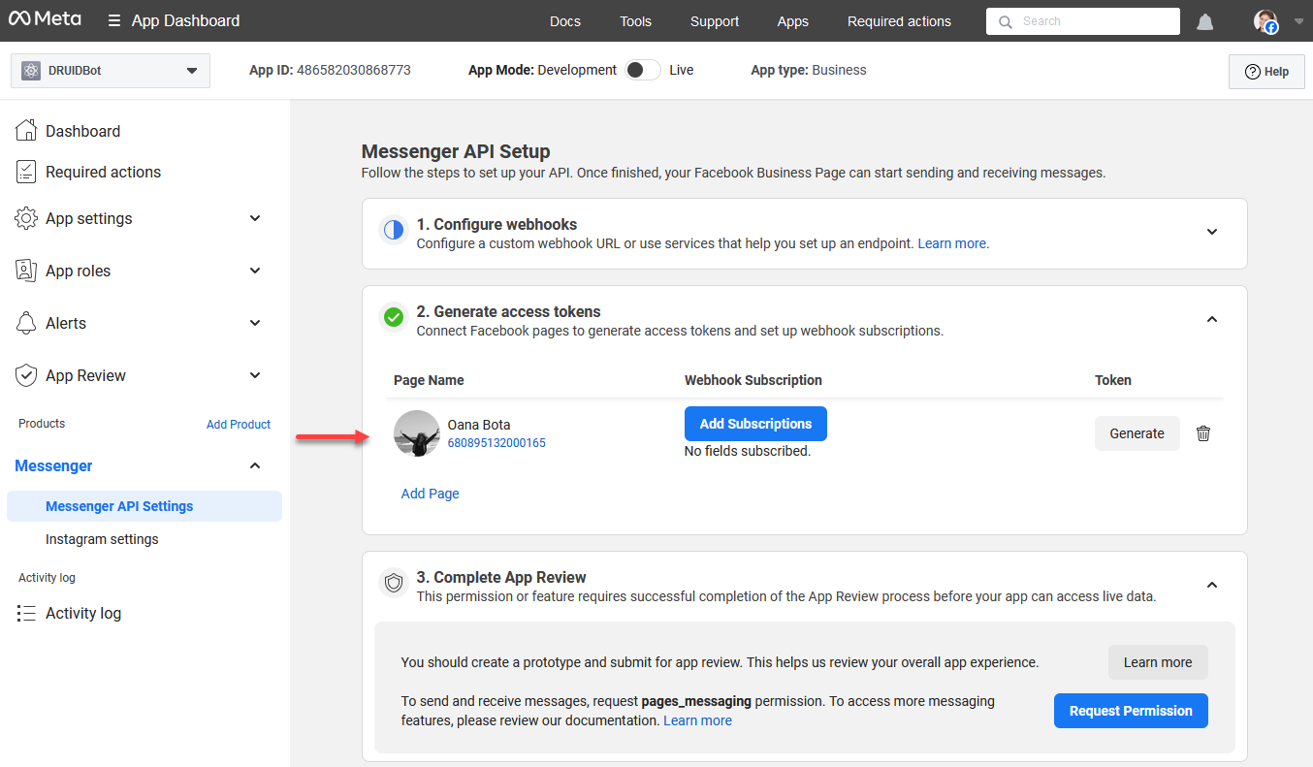Collapse the Messenger product section
1313x767 pixels.
(x=255, y=466)
